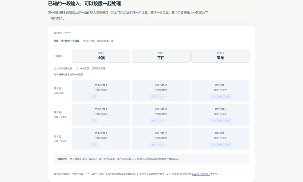Click the "未来位置，因果遮罩挡住" legend text
This screenshot has height=182, width=303.
[93, 69]
